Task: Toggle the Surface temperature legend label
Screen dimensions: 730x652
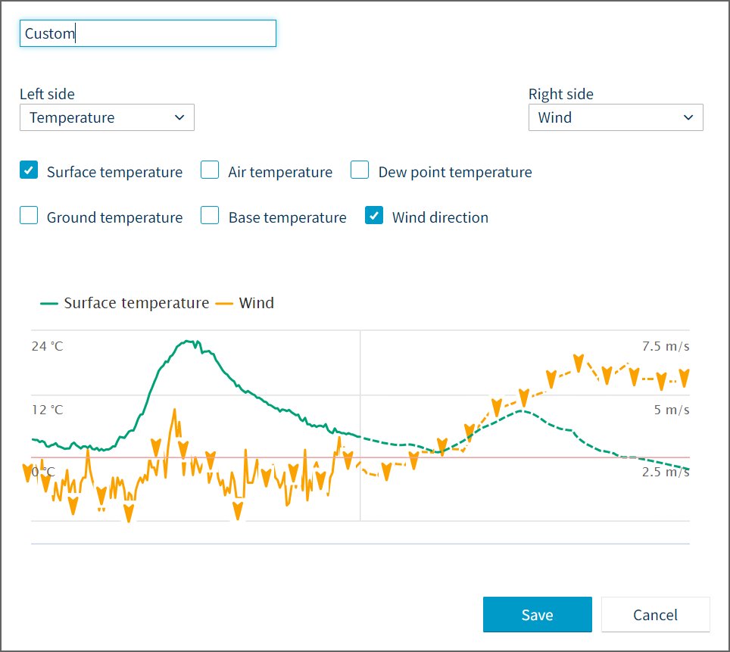Action: click(x=136, y=304)
